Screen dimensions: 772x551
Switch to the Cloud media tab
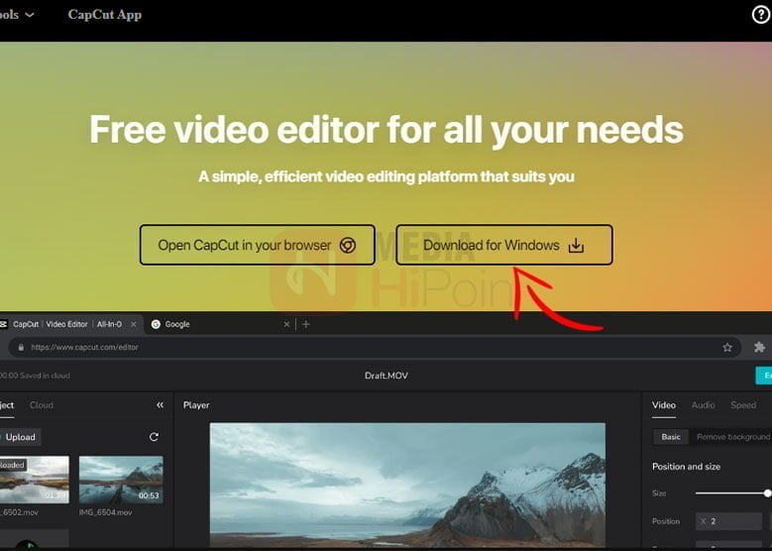pyautogui.click(x=42, y=405)
